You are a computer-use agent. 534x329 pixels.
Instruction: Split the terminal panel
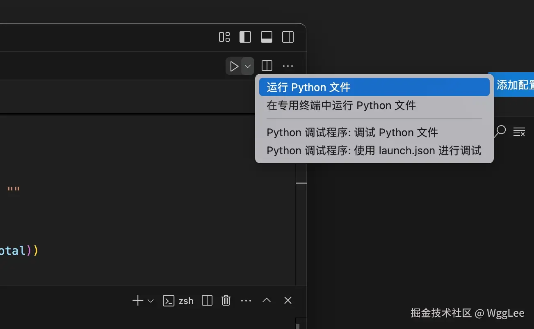point(207,301)
